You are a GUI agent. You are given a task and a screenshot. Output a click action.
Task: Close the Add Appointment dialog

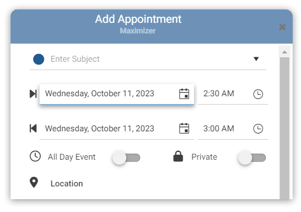(x=283, y=27)
